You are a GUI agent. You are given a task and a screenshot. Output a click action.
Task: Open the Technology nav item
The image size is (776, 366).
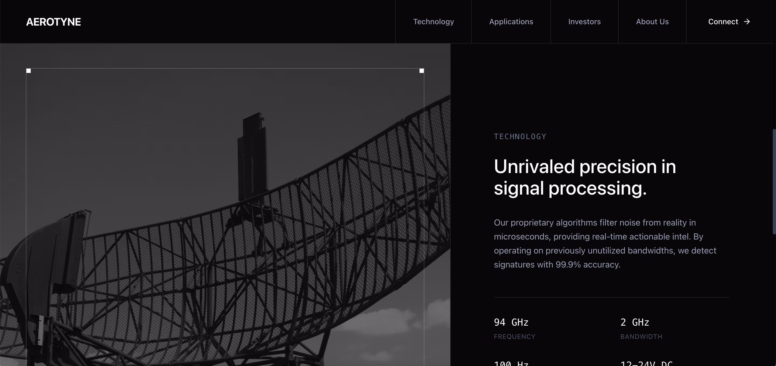[x=433, y=22]
